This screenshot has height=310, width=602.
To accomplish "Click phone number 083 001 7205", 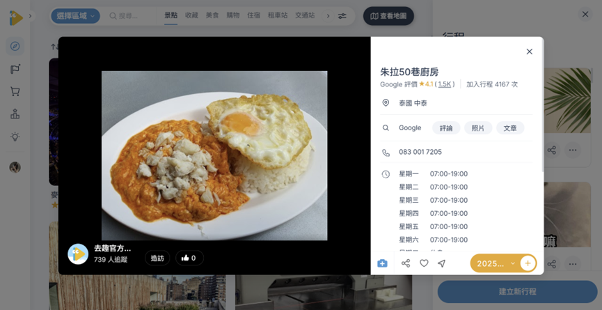I will (x=420, y=152).
